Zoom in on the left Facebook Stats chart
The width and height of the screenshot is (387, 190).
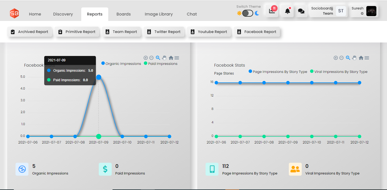[146, 58]
